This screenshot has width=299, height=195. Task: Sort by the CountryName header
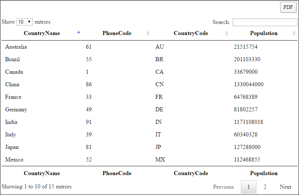click(x=42, y=33)
